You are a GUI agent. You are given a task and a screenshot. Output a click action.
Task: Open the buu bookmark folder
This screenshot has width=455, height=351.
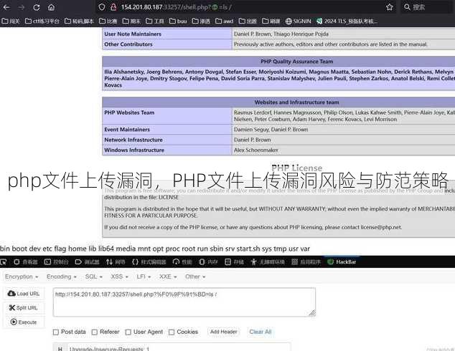[x=178, y=21]
